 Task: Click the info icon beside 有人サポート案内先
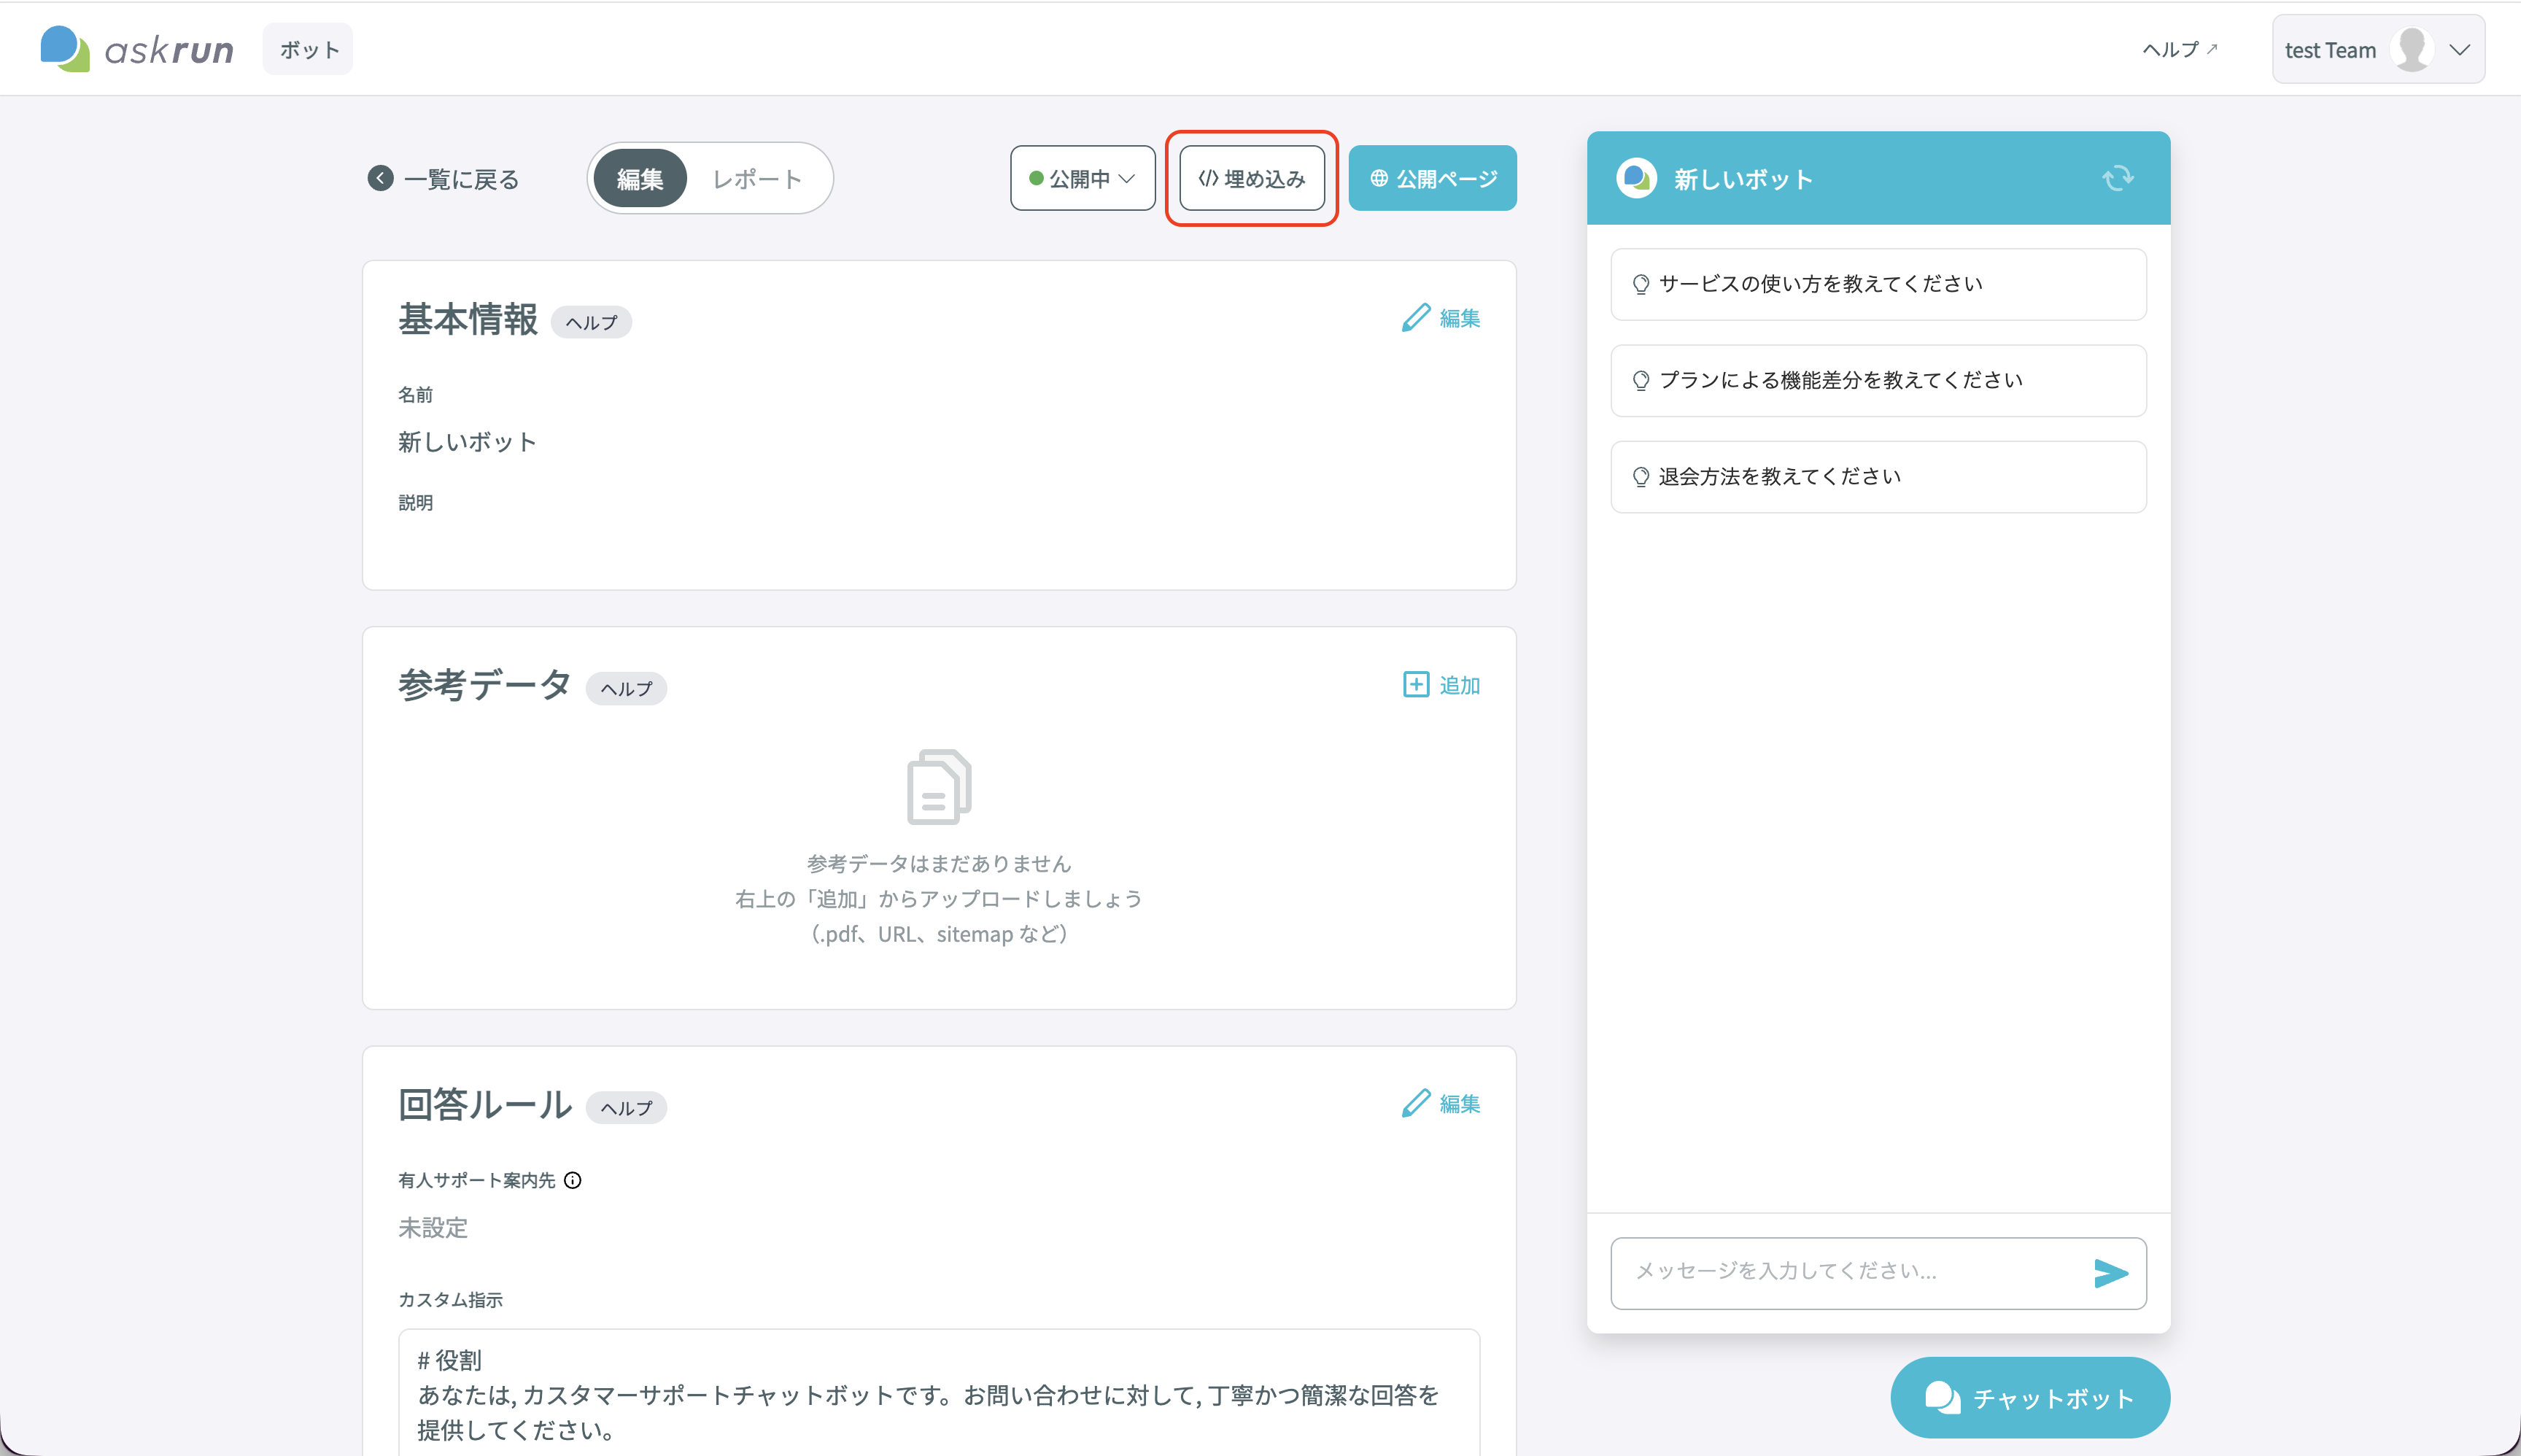pyautogui.click(x=572, y=1180)
